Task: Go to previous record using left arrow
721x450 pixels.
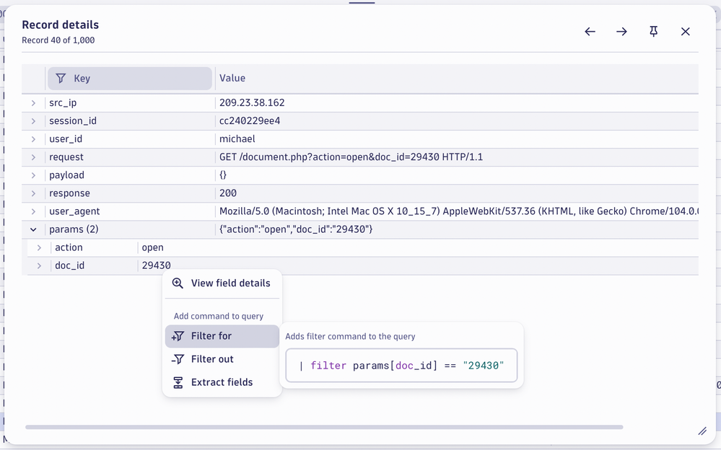Action: point(590,32)
